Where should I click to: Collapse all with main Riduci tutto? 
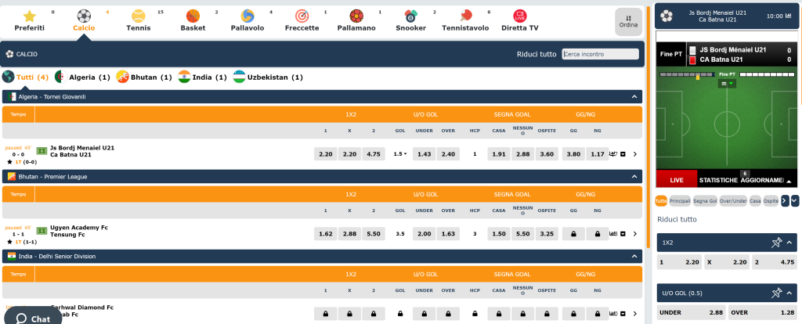(x=536, y=54)
